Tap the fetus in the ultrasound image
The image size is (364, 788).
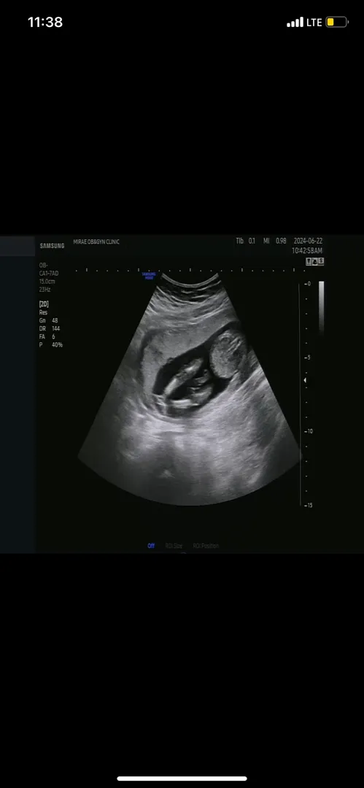(187, 386)
